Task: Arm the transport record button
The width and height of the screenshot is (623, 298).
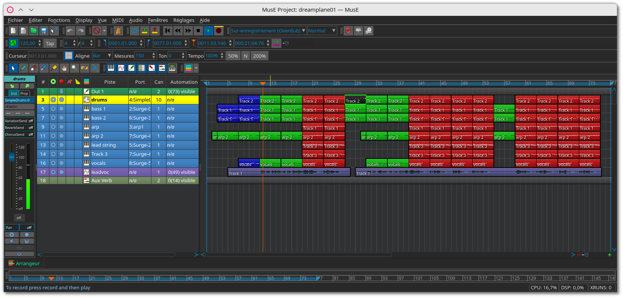Action: coord(219,31)
